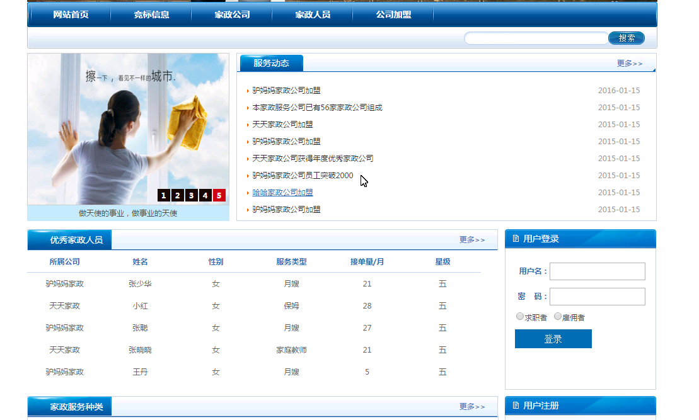
Task: Click the 优秀家政人员 section title
Action: pos(76,240)
